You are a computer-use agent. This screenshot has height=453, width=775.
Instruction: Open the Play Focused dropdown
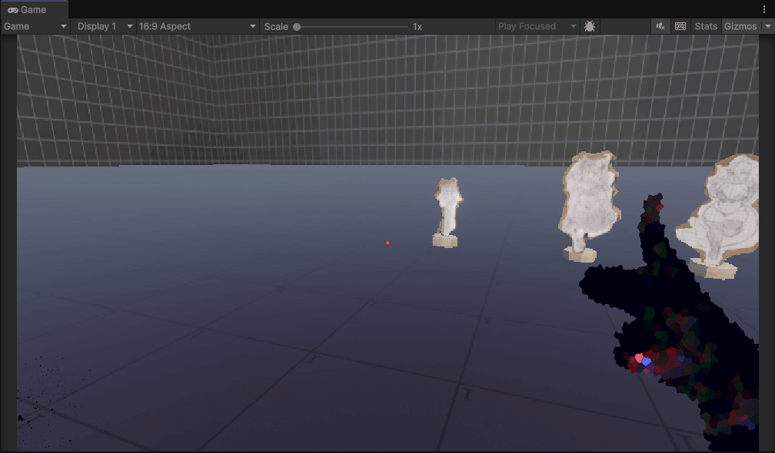coord(537,26)
